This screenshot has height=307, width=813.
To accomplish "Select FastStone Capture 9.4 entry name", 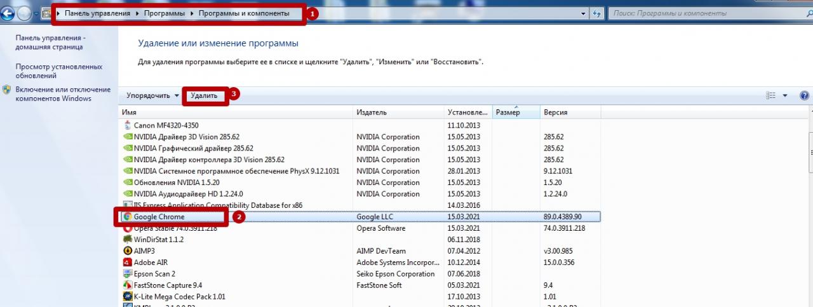I will coord(168,285).
